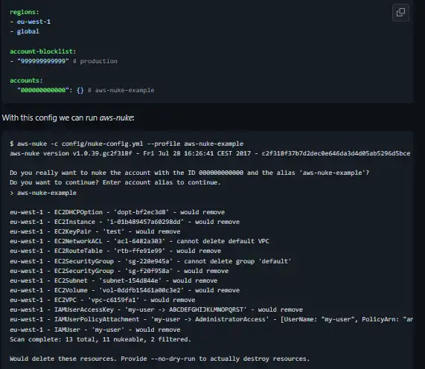Click the aws-nuke version v1.0.39 line
This screenshot has height=369, width=425.
coord(210,153)
